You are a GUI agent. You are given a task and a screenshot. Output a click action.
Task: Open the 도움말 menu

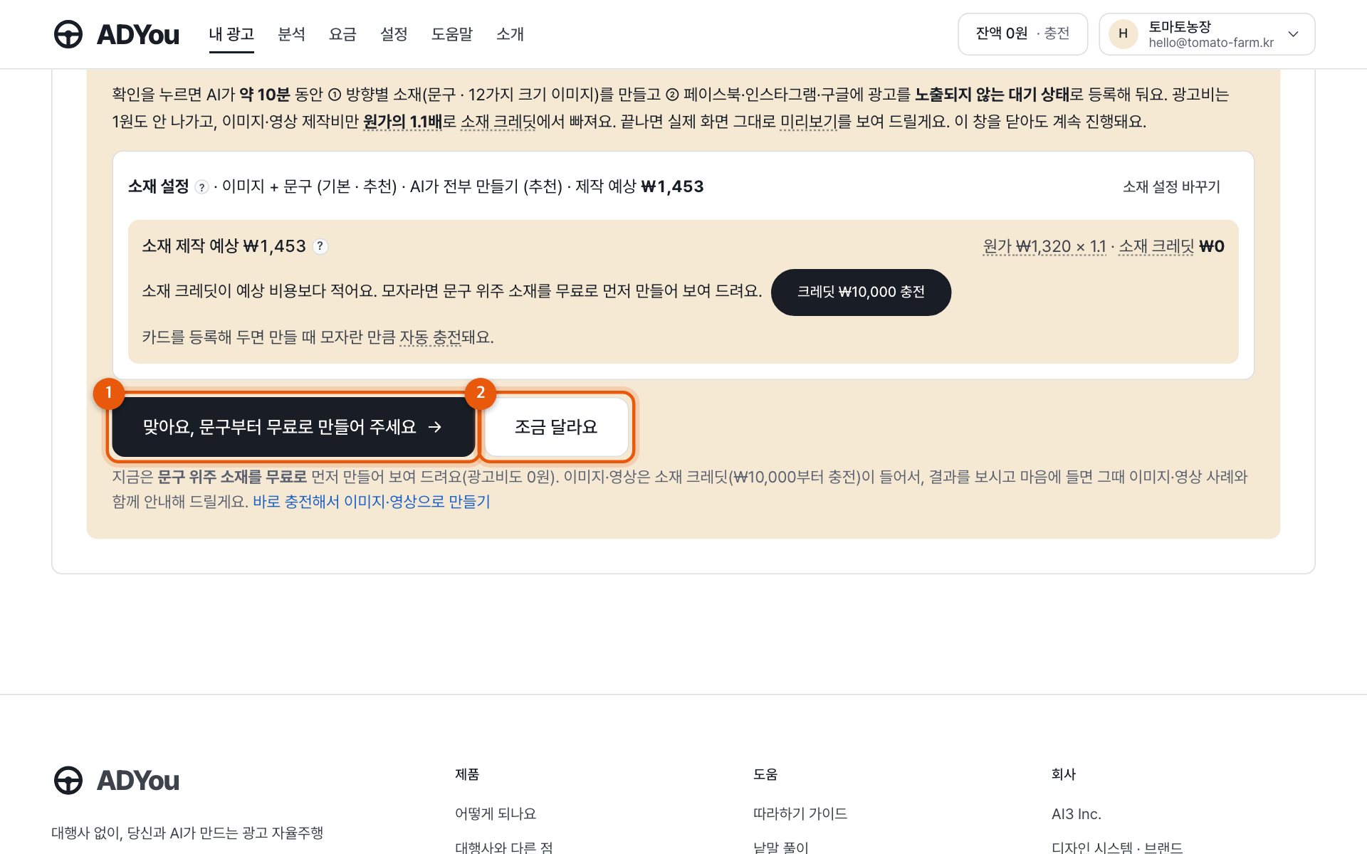click(452, 34)
